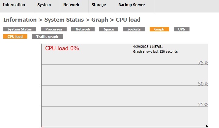Switch to the Sockets tab
Screen dimensions: 219x128
tap(134, 29)
